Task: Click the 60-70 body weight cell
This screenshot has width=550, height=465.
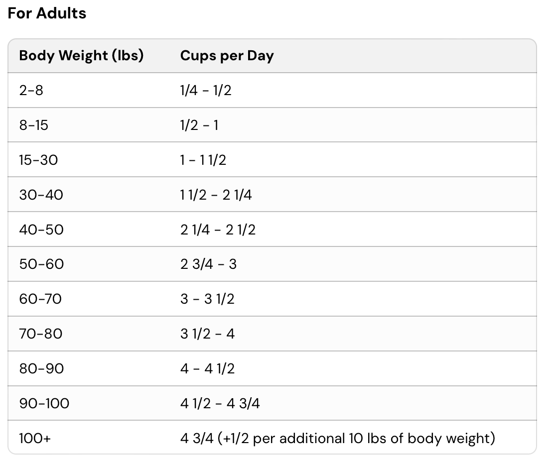Action: point(40,299)
